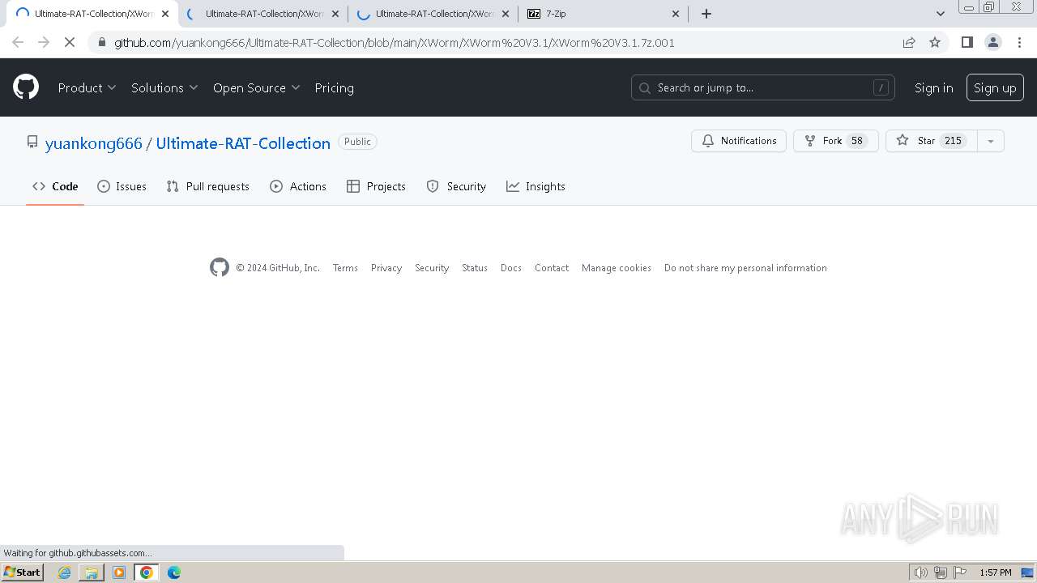Click the Chrome taskbar icon
The image size is (1037, 583).
tap(147, 572)
